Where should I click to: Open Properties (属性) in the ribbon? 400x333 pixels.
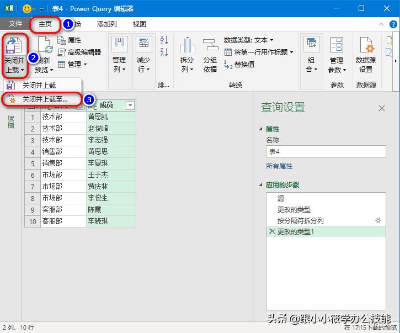tap(69, 40)
